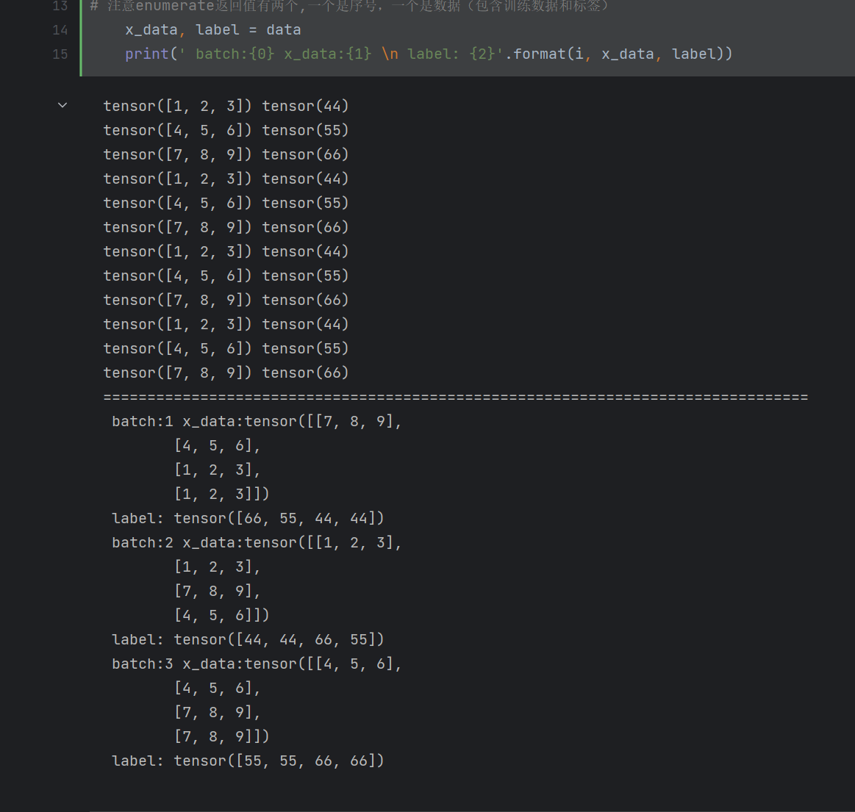
Task: Click the equals-sign separator line in output
Action: click(x=455, y=398)
